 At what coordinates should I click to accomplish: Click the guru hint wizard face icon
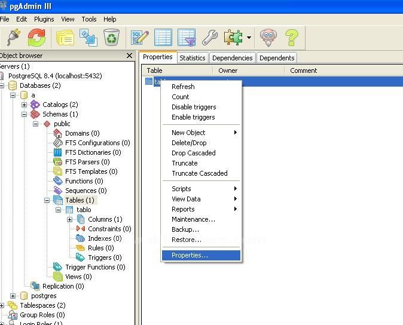[268, 38]
